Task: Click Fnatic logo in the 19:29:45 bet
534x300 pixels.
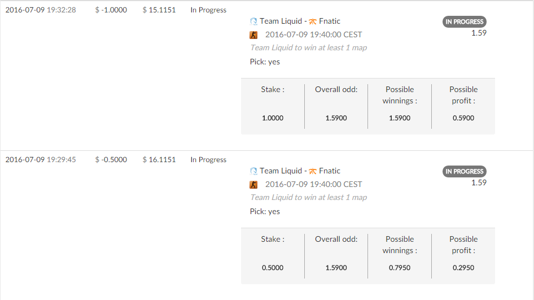Action: (x=312, y=171)
